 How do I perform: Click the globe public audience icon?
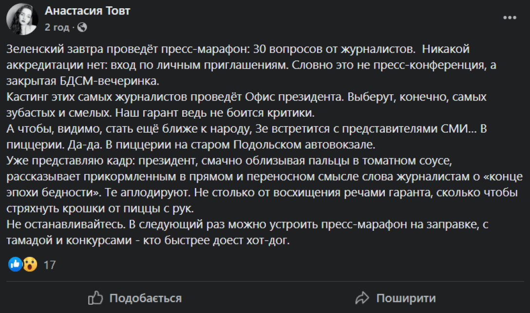pos(82,27)
